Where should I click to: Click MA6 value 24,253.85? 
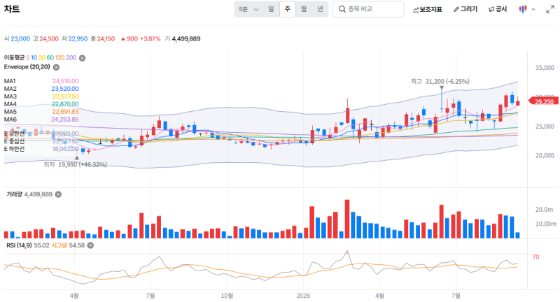click(x=65, y=120)
